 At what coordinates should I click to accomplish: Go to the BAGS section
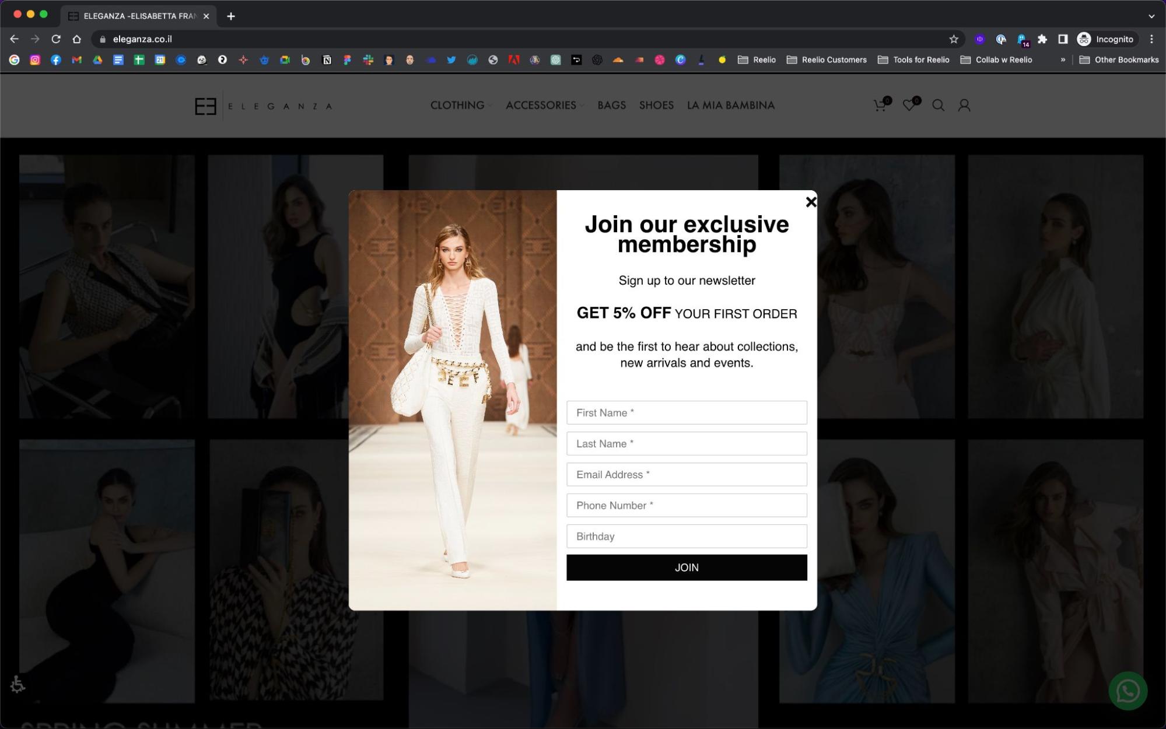pos(611,106)
